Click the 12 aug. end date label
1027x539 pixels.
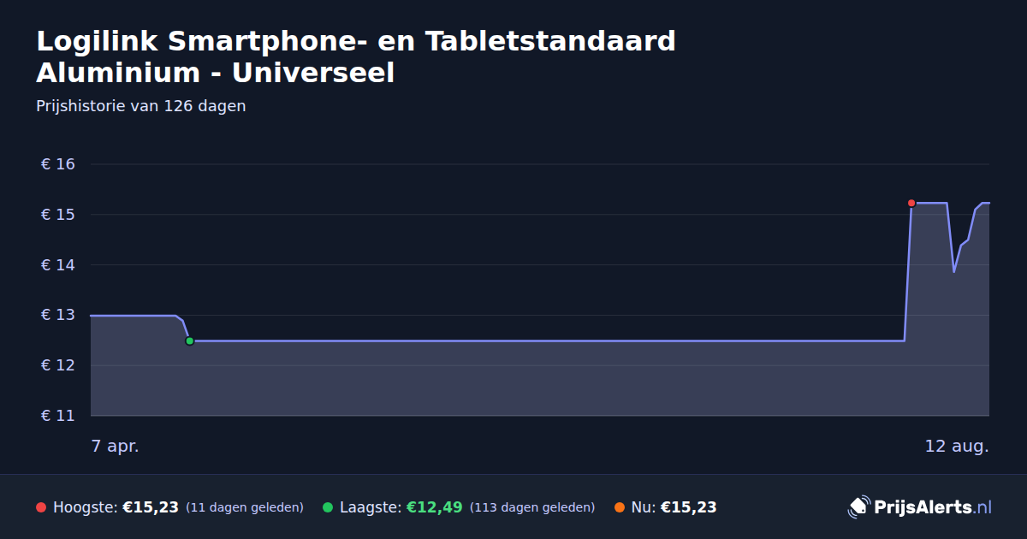tap(957, 446)
